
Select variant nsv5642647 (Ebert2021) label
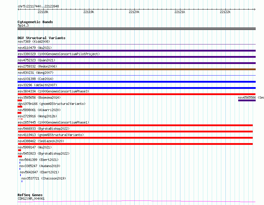pos(39,172)
